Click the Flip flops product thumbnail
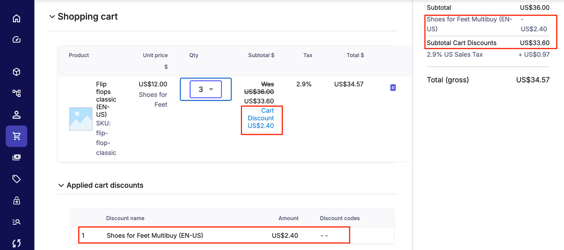Screen dimensions: 564x250 coord(81,119)
